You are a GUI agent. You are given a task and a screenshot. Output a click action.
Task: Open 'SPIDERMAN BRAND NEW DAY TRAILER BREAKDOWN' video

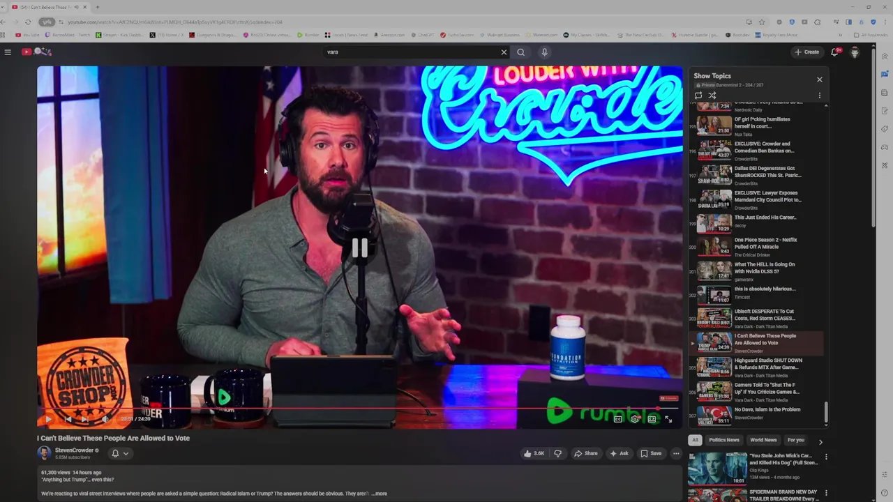tap(753, 495)
